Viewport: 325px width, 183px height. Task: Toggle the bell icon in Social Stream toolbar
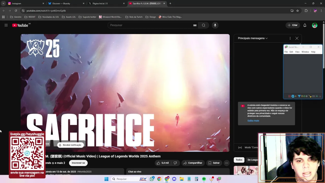point(296,96)
